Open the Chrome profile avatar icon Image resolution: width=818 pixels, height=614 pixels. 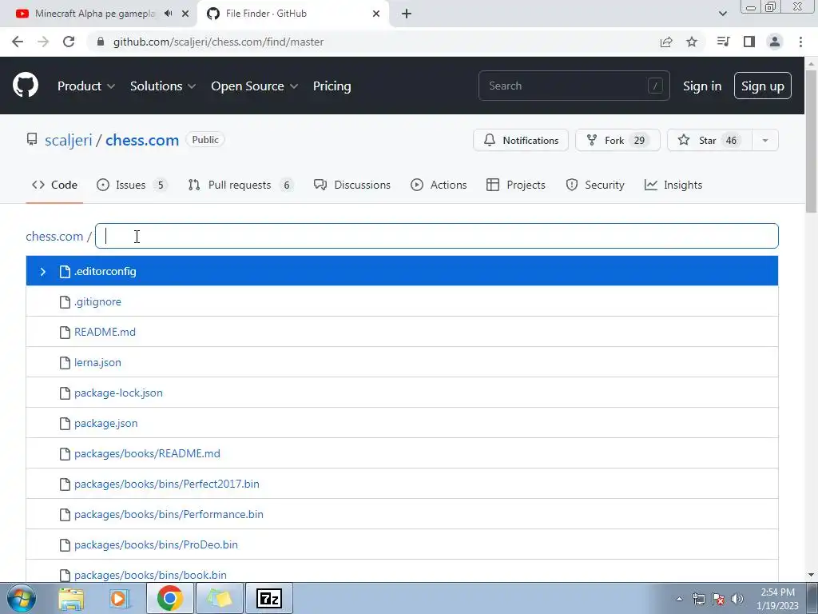[x=775, y=42]
